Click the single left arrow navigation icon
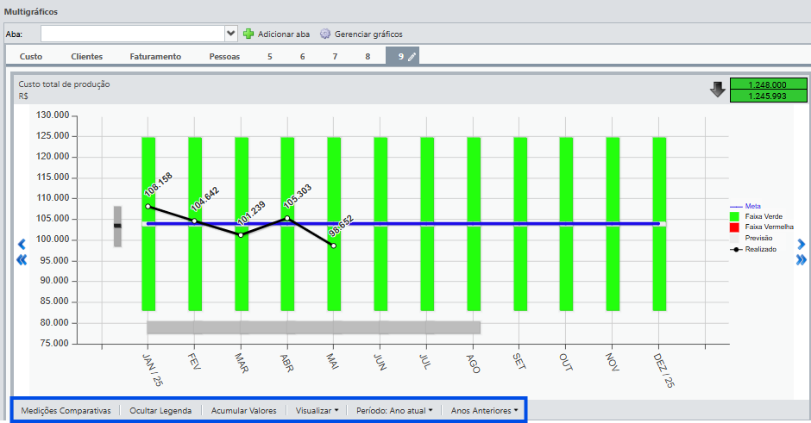 (x=22, y=245)
